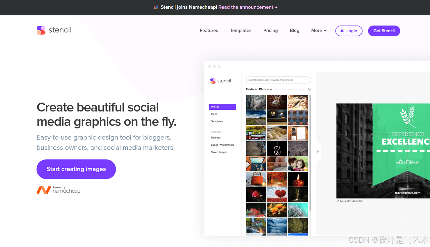
Task: Click the lock icon on Login button
Action: coord(342,31)
